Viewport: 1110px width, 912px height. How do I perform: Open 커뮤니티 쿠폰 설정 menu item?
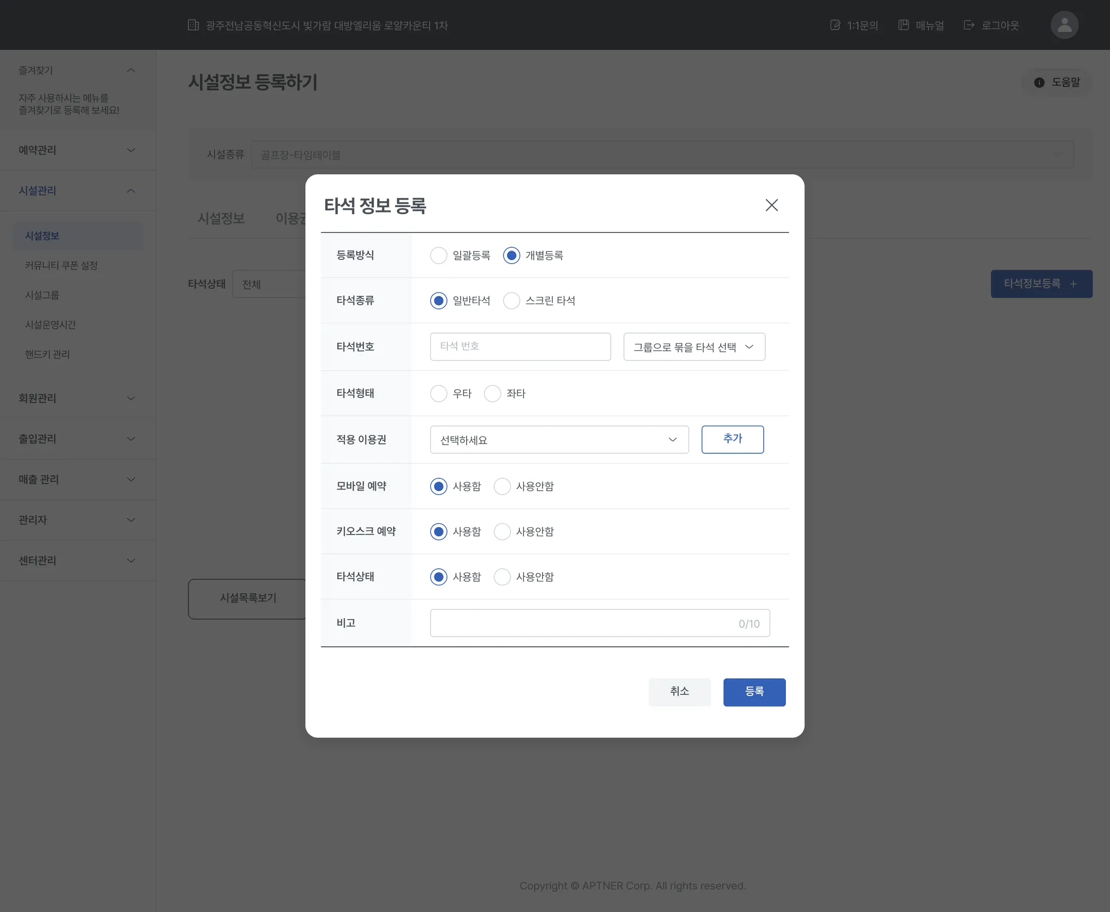pyautogui.click(x=61, y=265)
